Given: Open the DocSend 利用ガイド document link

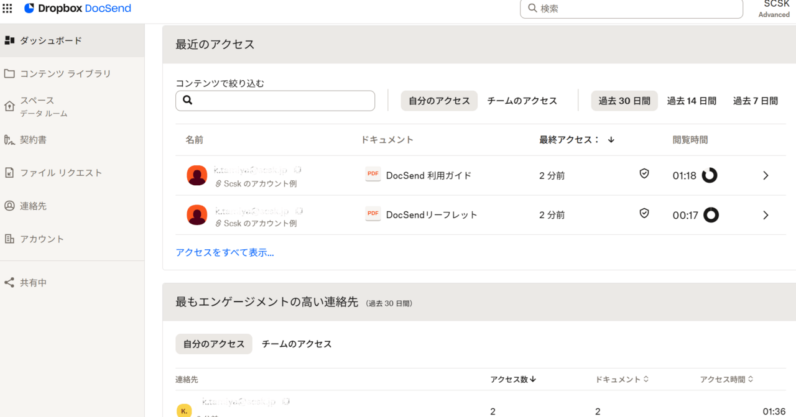Looking at the screenshot, I should coord(428,176).
